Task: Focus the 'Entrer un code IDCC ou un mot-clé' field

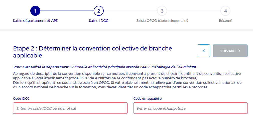Action: click(x=70, y=108)
